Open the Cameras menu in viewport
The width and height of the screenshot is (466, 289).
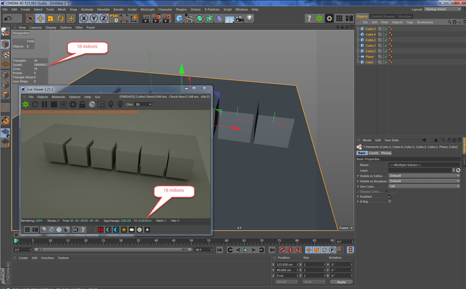click(x=36, y=27)
